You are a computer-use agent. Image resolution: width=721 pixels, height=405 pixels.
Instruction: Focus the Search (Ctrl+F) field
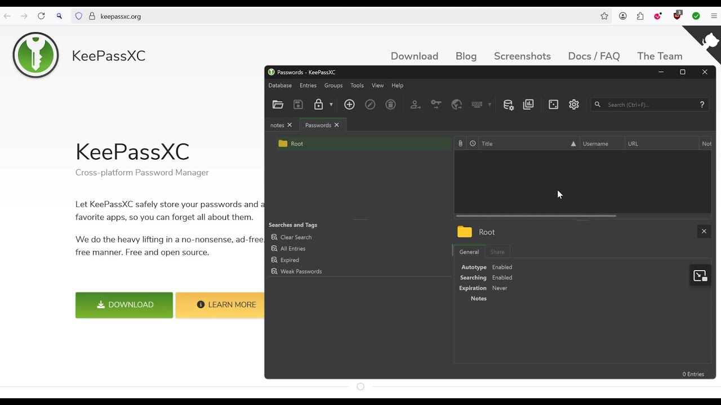click(x=650, y=105)
